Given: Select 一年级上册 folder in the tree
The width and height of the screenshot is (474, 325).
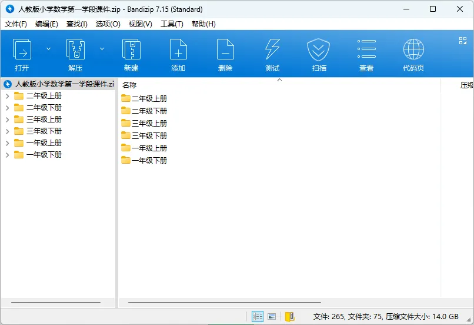Looking at the screenshot, I should coord(38,143).
